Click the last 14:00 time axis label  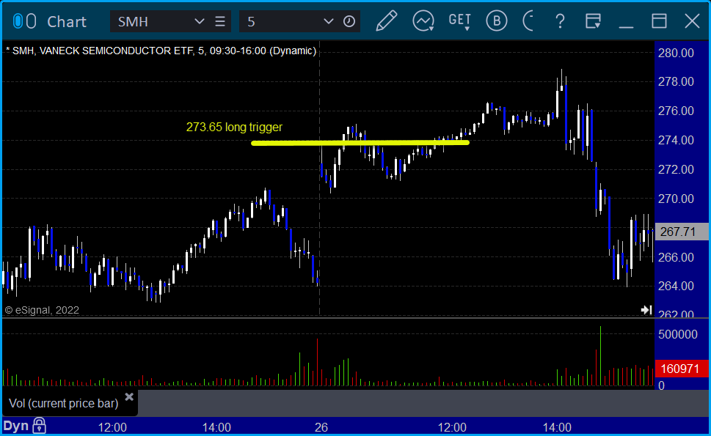click(558, 427)
